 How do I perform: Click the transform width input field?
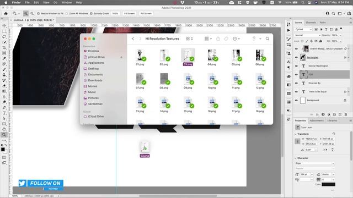click(x=311, y=139)
